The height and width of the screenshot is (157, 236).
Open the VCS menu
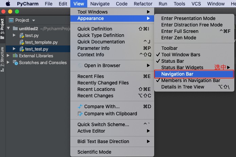pyautogui.click(x=196, y=4)
